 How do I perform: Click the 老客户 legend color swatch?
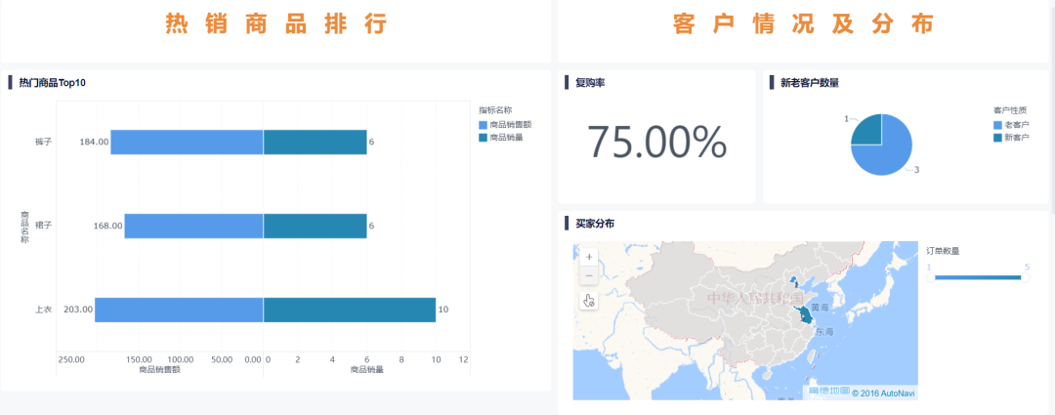click(997, 125)
